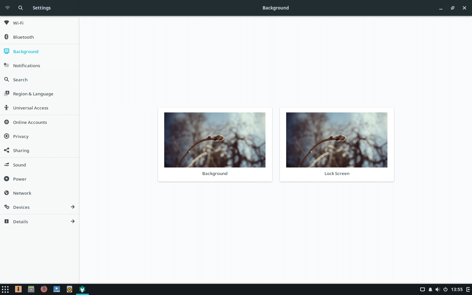Screen dimensions: 472x295
Task: Expand the Details submenu arrow
Action: coord(73,221)
